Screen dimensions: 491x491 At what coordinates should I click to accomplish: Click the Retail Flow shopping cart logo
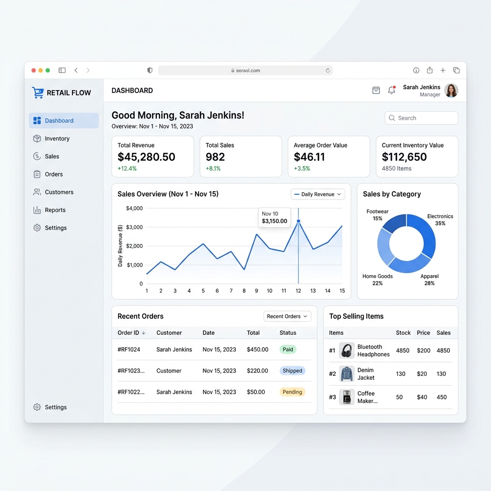pyautogui.click(x=38, y=93)
